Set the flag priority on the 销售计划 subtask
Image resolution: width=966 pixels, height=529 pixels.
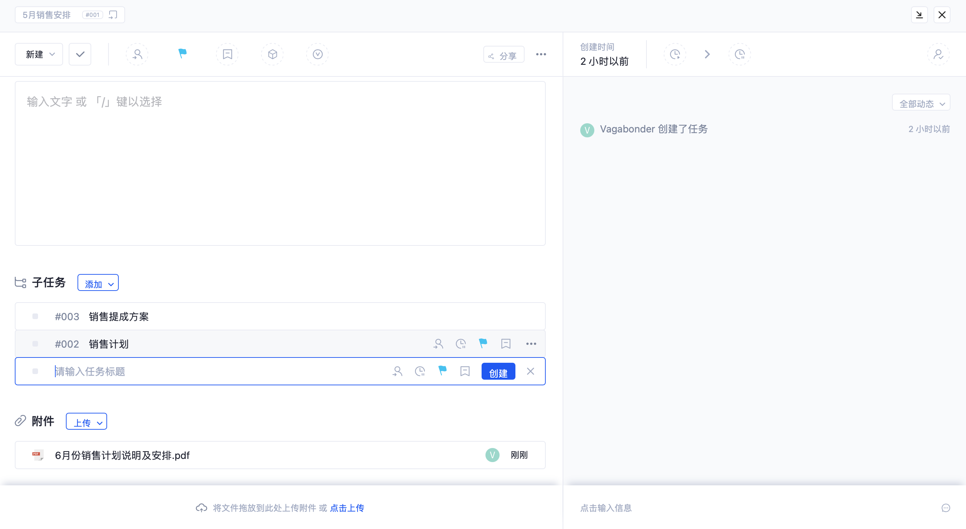click(x=483, y=343)
